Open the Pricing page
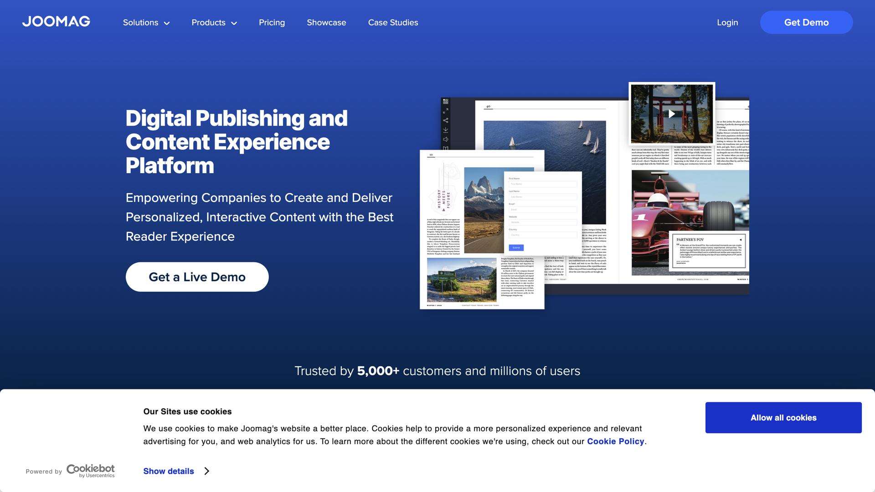 coord(272,23)
